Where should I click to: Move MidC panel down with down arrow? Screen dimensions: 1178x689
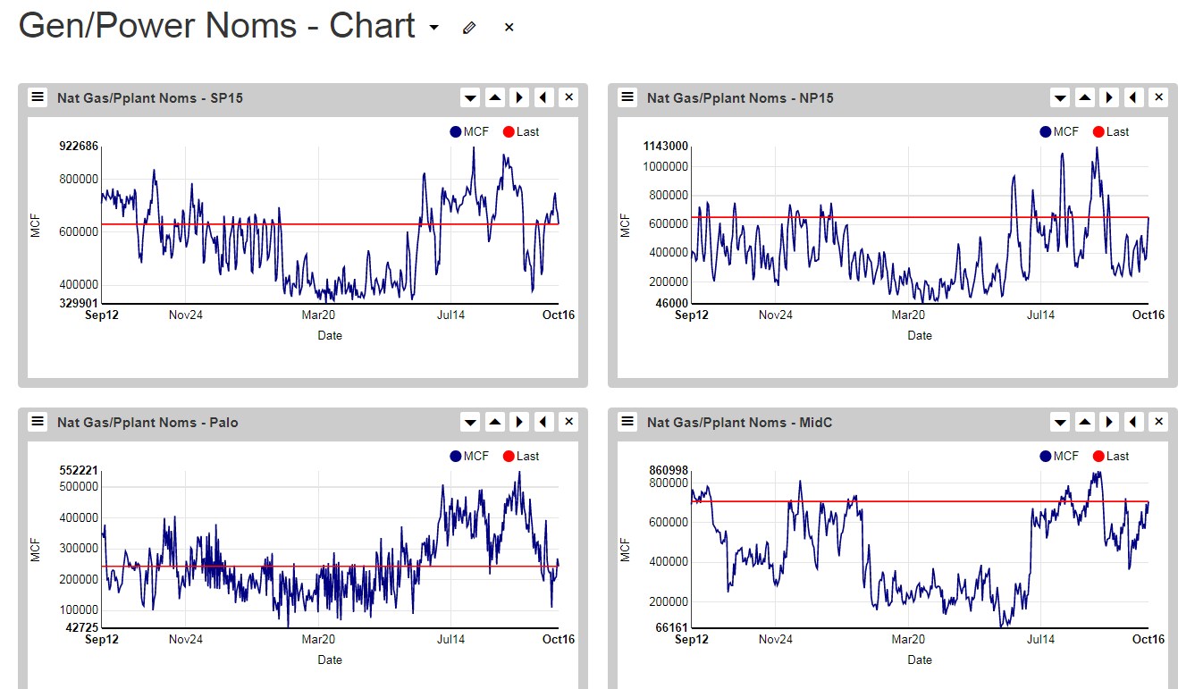(x=1060, y=422)
